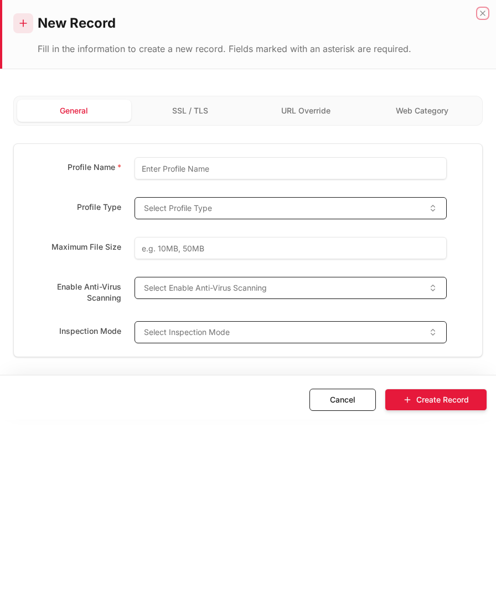Open the SSL / TLS tab

tap(190, 111)
